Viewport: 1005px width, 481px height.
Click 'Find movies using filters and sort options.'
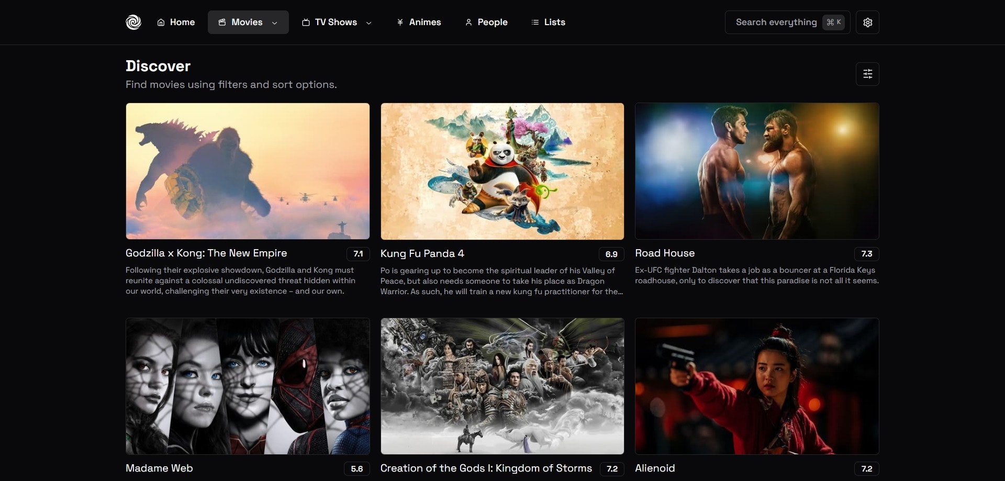231,84
